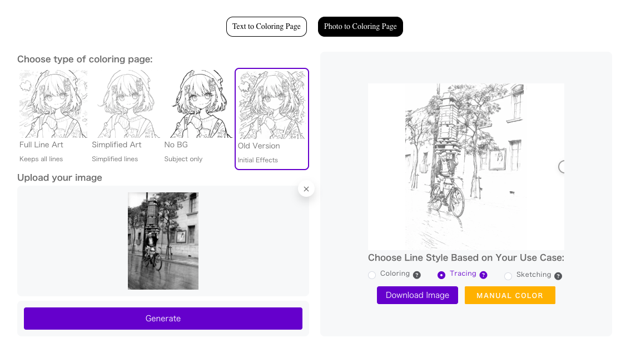621x343 pixels.
Task: Remove the uploaded image with X icon
Action: click(x=306, y=189)
